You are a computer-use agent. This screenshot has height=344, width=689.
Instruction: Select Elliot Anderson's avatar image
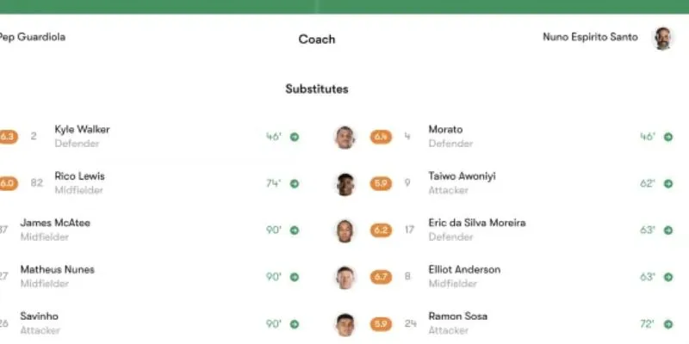[345, 277]
